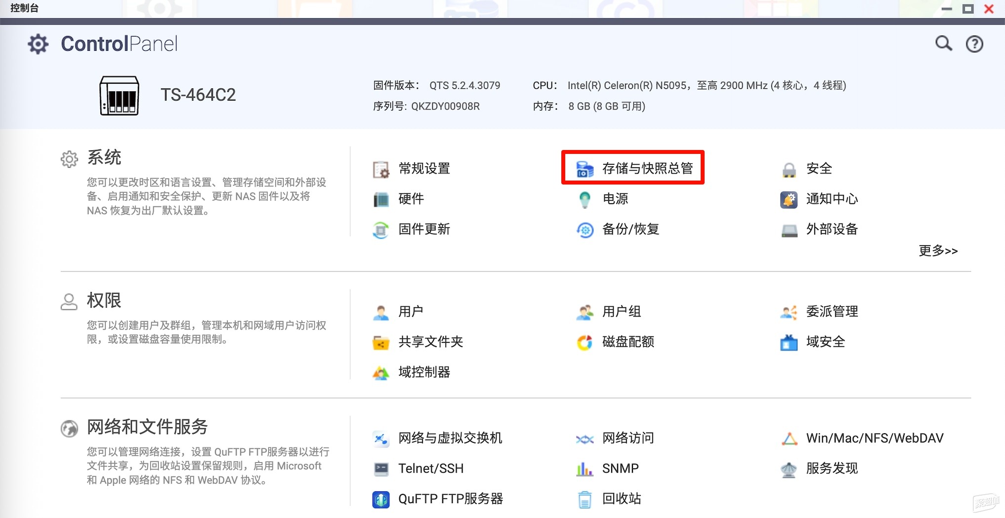The image size is (1005, 518).
Task: Click the serial number QKZDY00908R text
Action: [445, 107]
